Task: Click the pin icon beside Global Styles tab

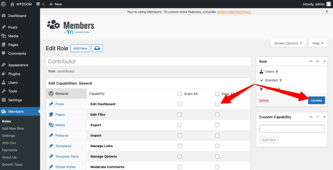Action: click(x=51, y=167)
